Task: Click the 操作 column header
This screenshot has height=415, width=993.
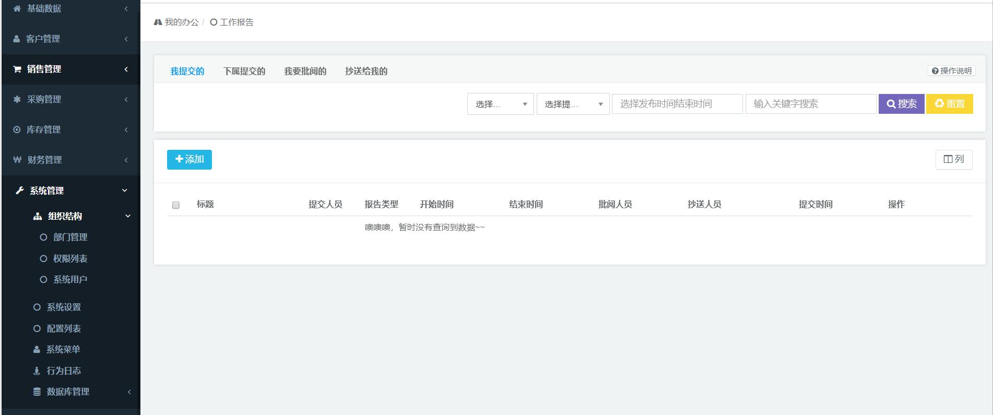Action: (x=896, y=204)
